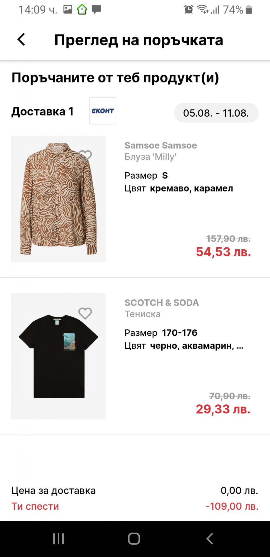Tap the back arrow in the header
270x557 pixels.
(21, 40)
